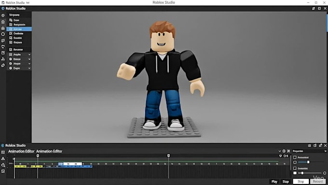Click the timeline's vertical scrollbar
Viewport: 328px width, 185px height.
tap(290, 162)
